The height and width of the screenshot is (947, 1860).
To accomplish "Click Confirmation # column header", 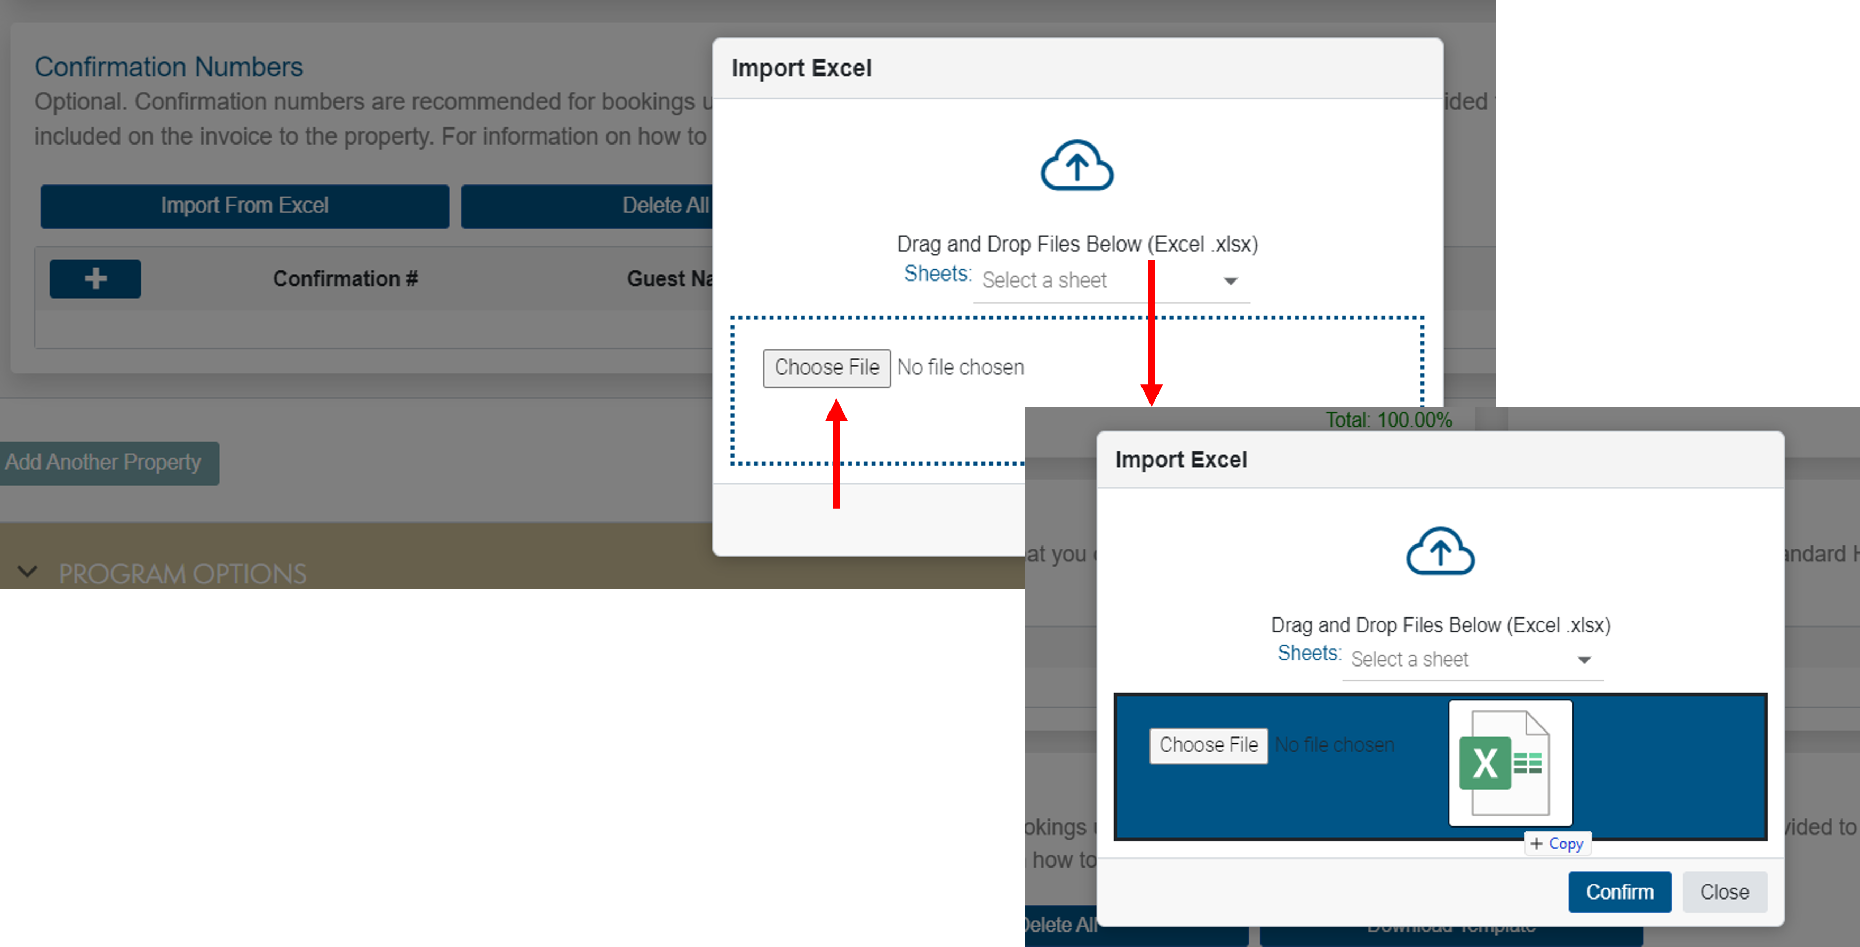I will coord(345,279).
